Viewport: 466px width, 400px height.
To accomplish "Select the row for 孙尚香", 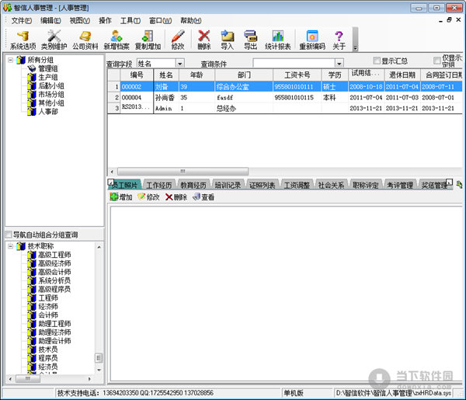I will 284,97.
